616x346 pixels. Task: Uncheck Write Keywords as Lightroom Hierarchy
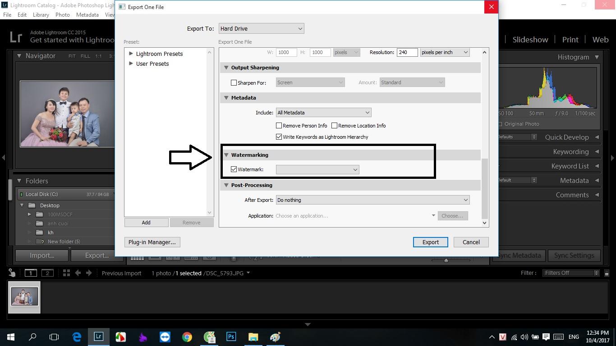pyautogui.click(x=279, y=137)
